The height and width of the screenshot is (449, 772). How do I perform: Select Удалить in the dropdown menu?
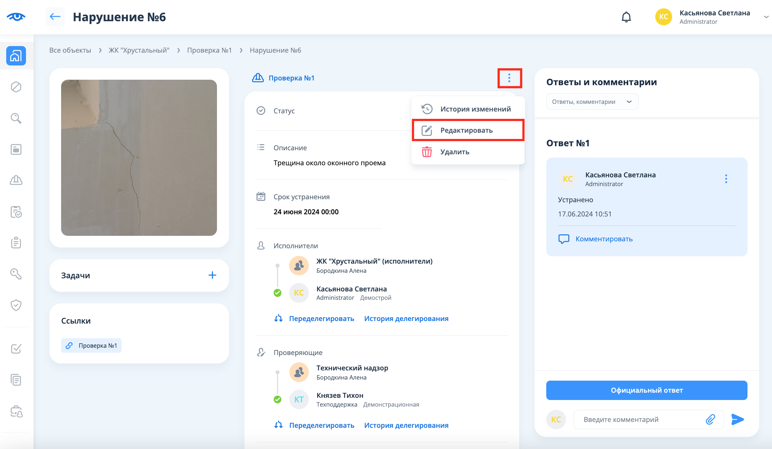(x=454, y=152)
